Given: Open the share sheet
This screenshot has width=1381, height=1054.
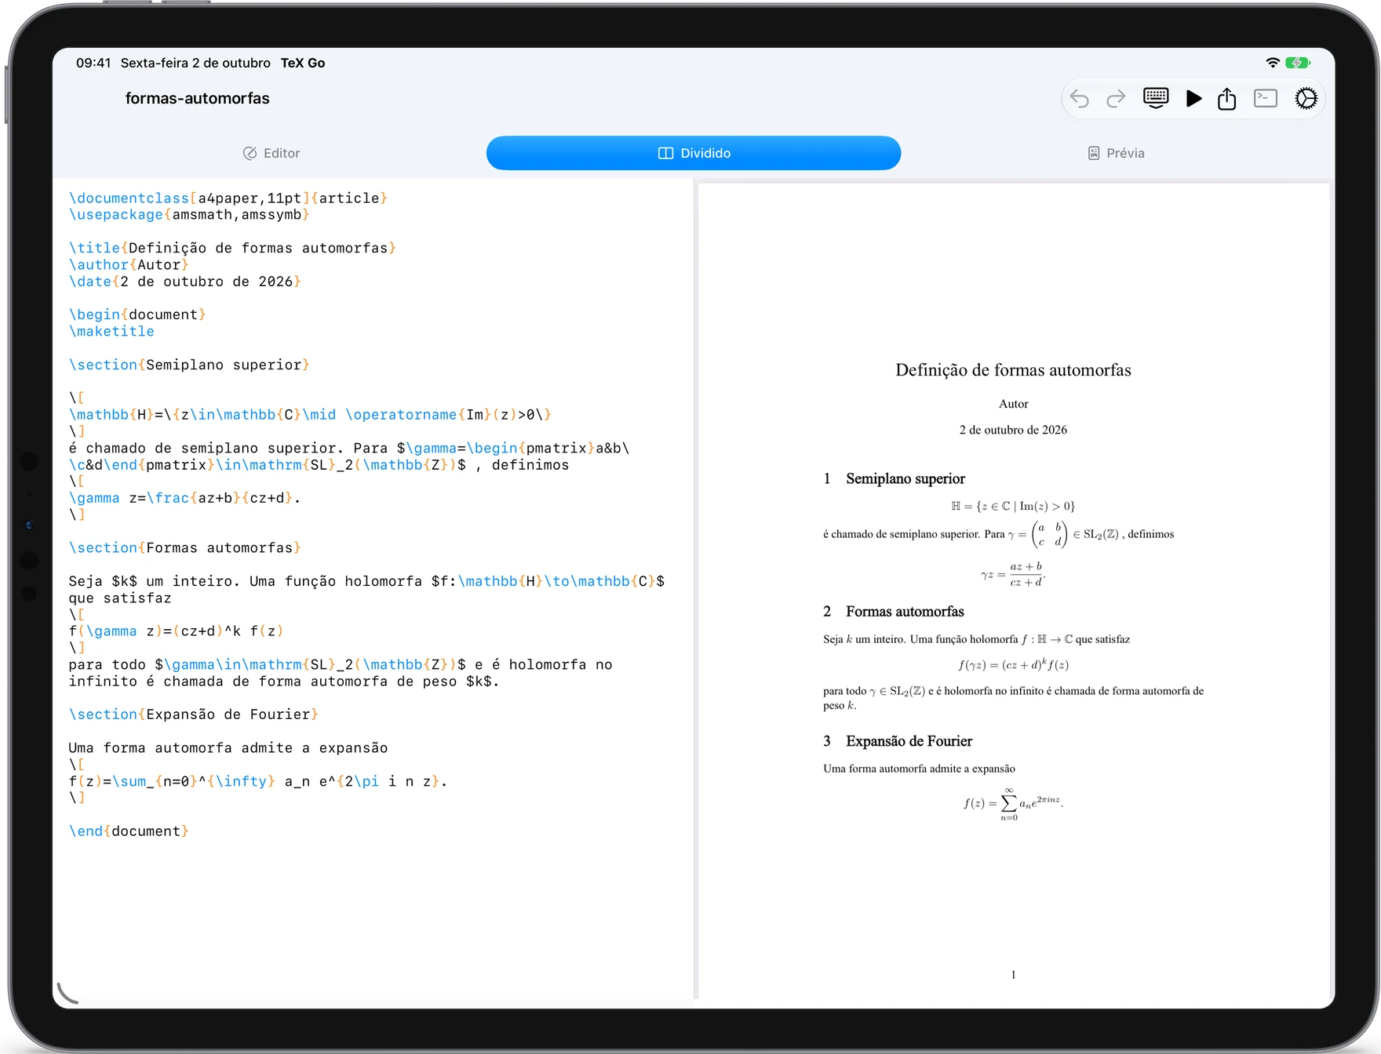Looking at the screenshot, I should (x=1227, y=98).
